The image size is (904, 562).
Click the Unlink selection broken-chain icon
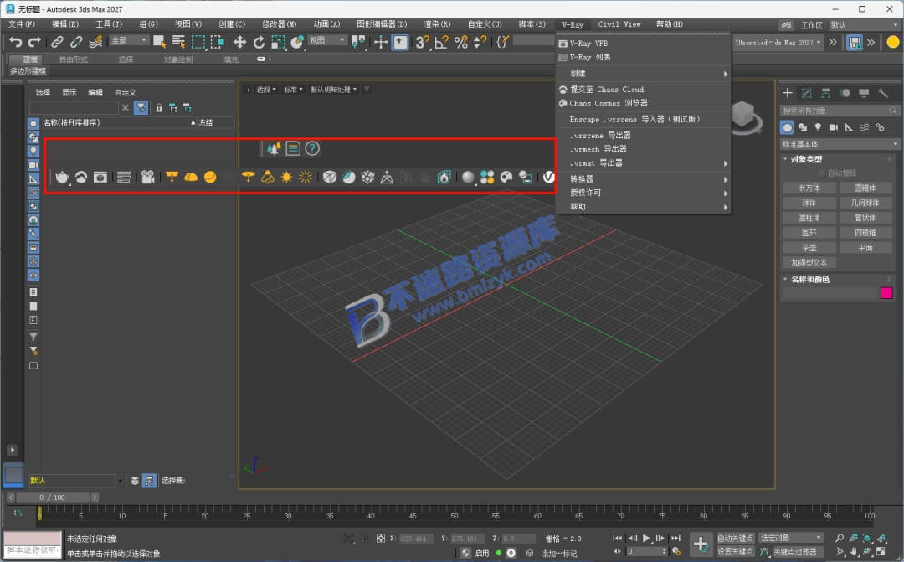[x=76, y=42]
